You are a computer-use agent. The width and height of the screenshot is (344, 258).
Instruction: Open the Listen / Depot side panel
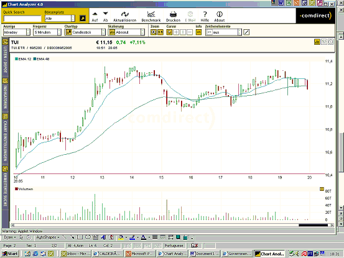coord(5,57)
